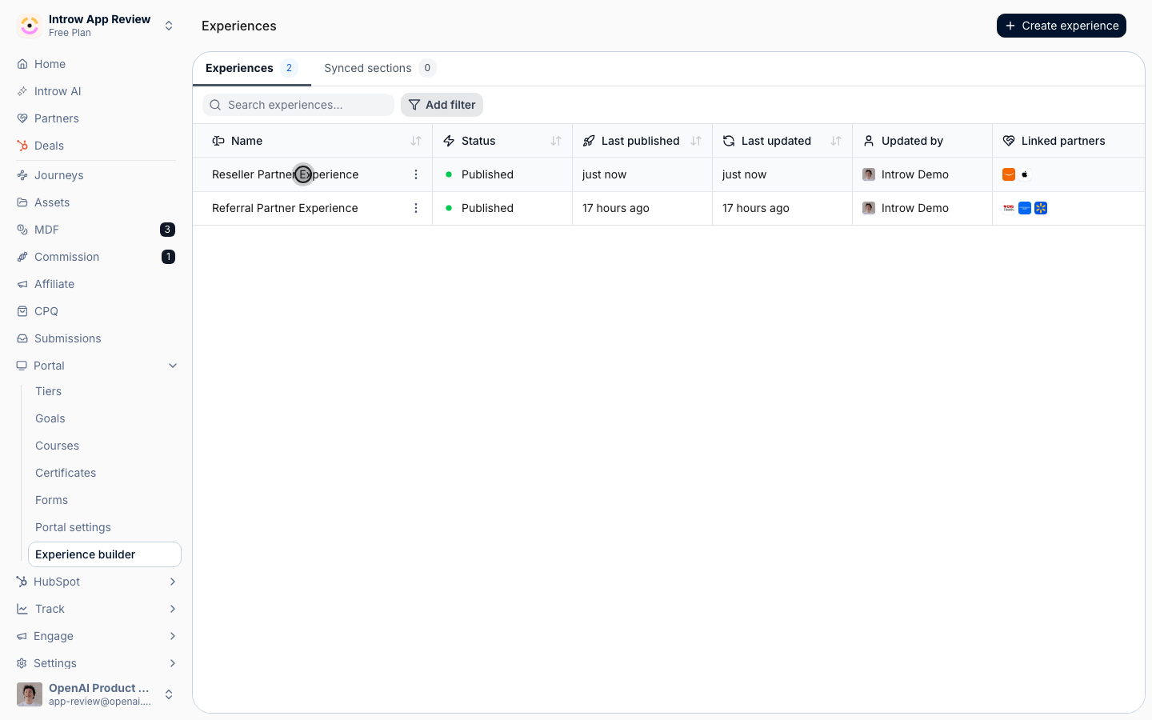Open Tiers under Portal

pyautogui.click(x=105, y=391)
